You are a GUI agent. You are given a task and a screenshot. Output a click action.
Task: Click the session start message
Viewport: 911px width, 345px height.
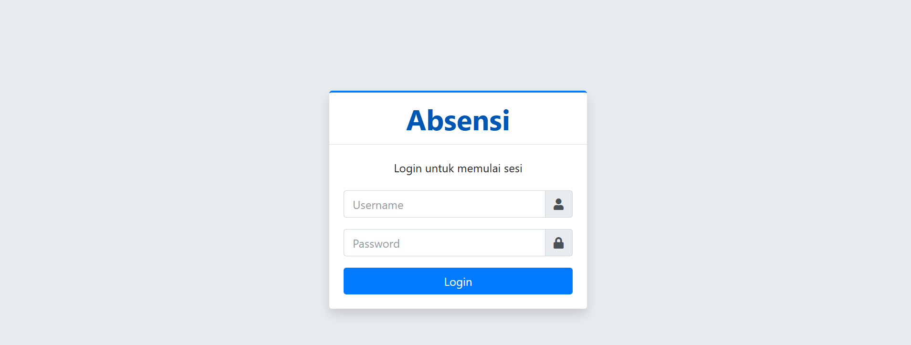pyautogui.click(x=458, y=168)
